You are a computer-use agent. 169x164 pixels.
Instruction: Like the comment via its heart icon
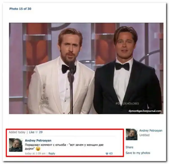107,154
